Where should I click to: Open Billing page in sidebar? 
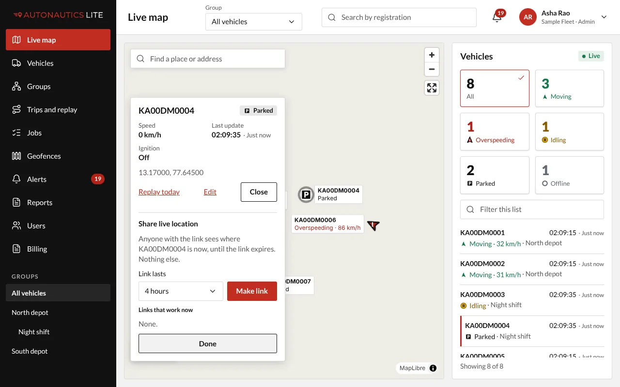click(58, 249)
